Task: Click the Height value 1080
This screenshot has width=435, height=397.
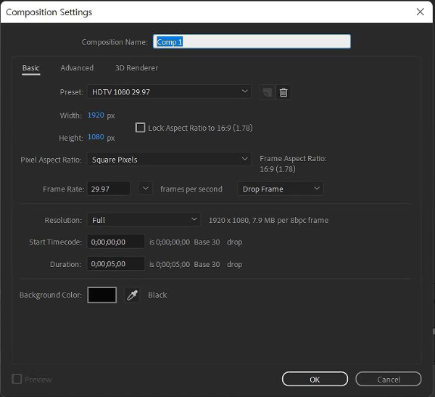Action: click(x=96, y=137)
